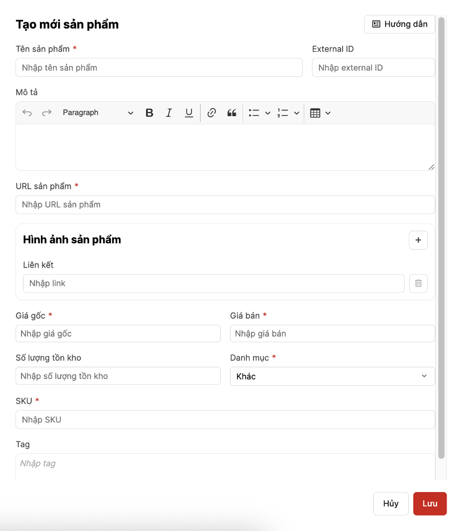463x531 pixels.
Task: Expand the bulleted list options arrow
Action: click(x=267, y=113)
